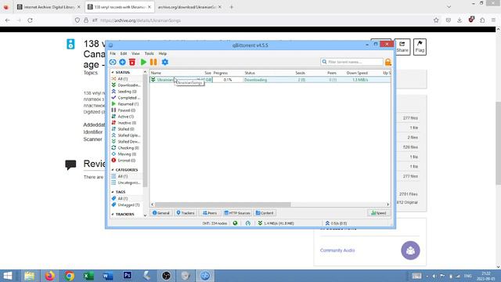
Task: Select the UkrainianSongs torrent row progress bar
Action: point(228,80)
